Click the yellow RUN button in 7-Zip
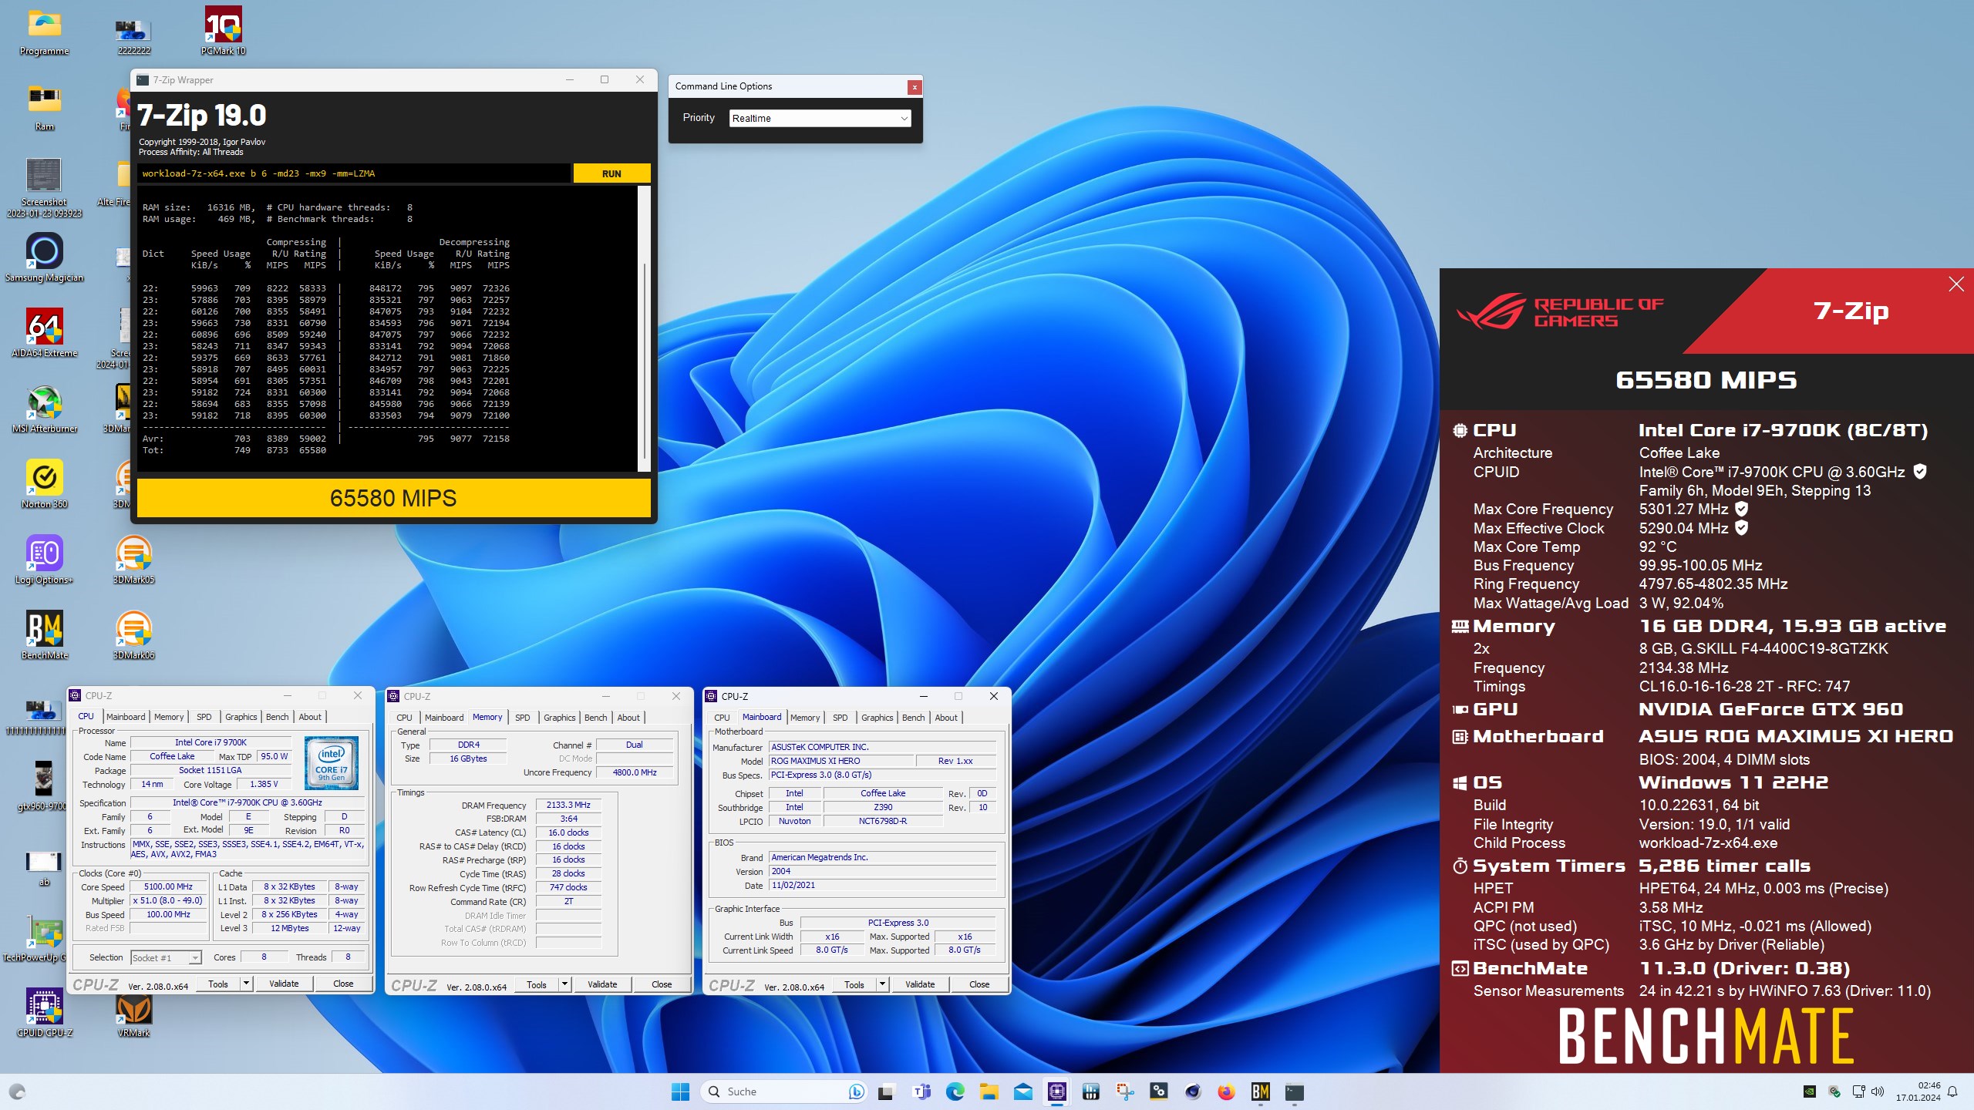This screenshot has width=1974, height=1110. pos(611,173)
